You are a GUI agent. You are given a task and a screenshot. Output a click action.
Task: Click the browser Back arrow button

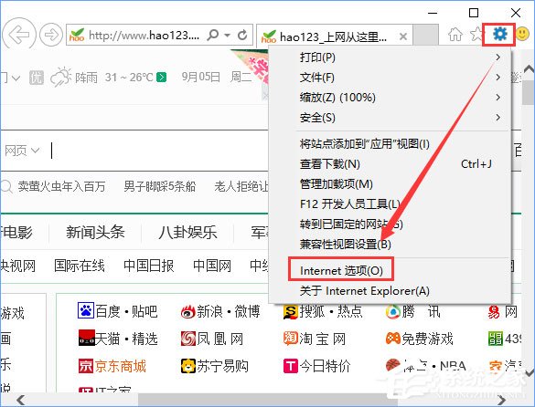[x=19, y=35]
